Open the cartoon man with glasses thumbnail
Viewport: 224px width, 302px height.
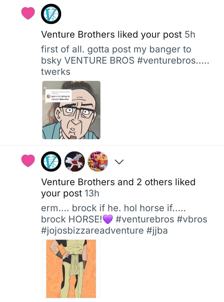point(71,110)
